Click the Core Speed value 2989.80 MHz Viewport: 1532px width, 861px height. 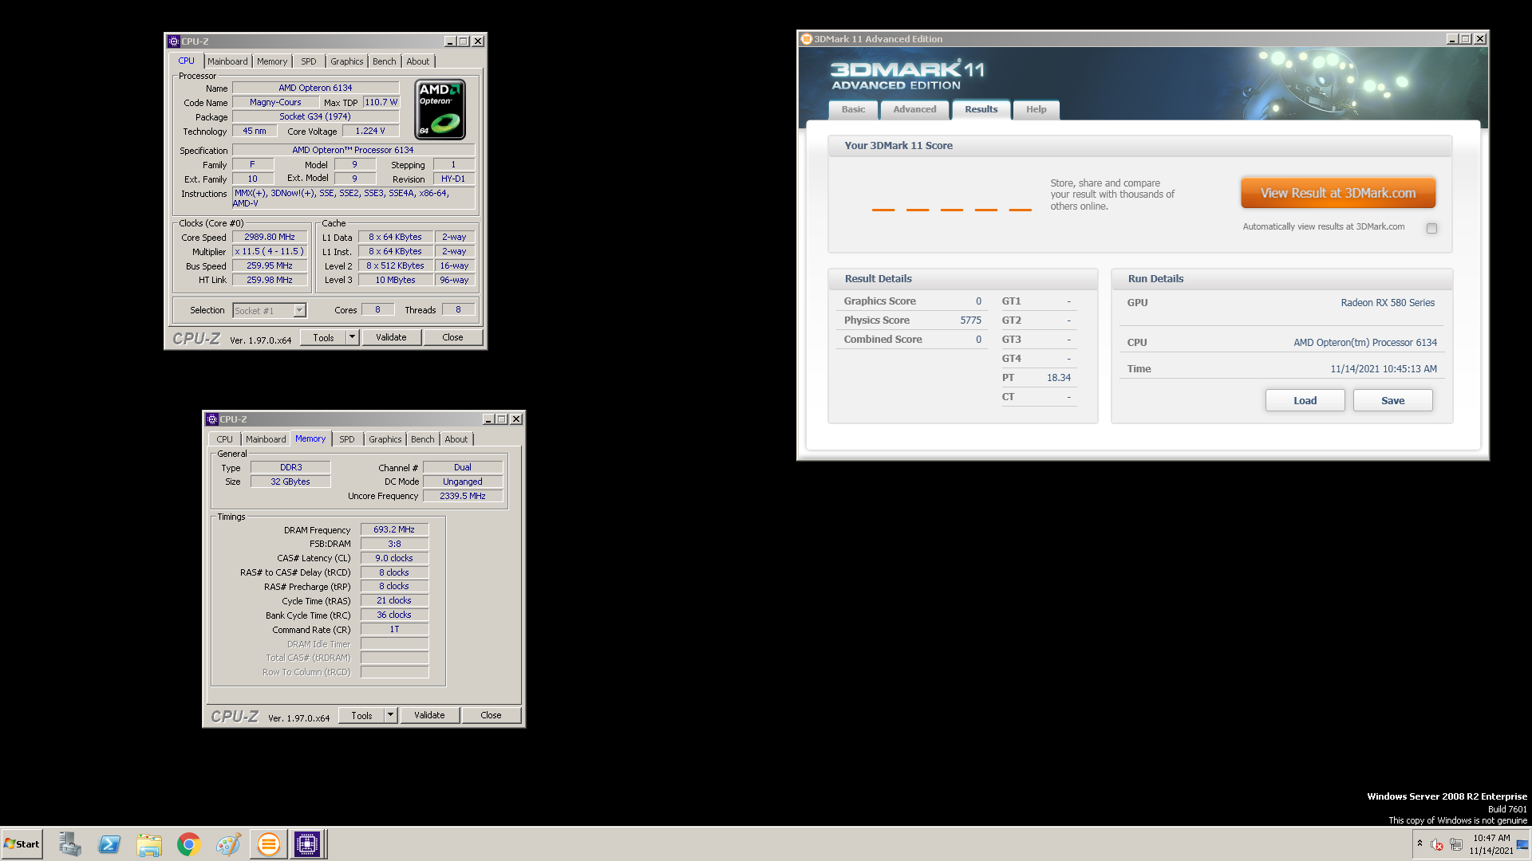point(270,238)
